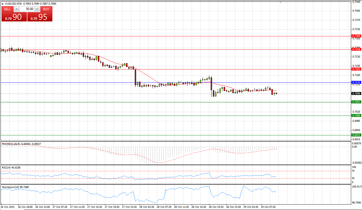362x210 pixels.
Task: Click the 0.7440 price scale value
Action: tap(356, 2)
